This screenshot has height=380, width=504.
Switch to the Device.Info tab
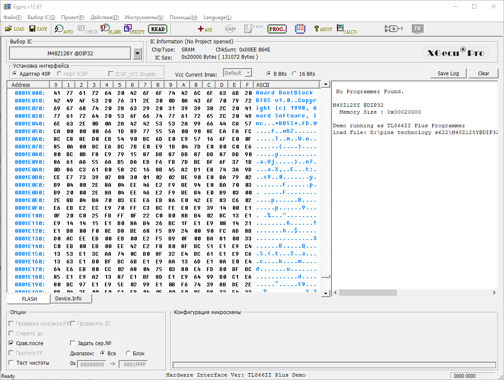point(68,299)
